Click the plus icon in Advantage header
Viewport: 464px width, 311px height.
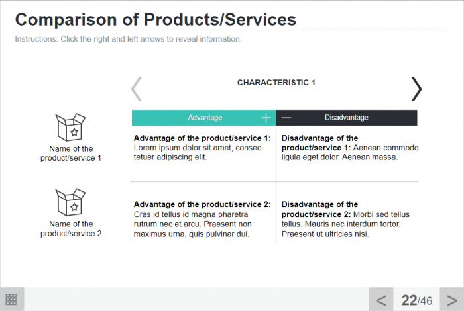click(266, 118)
